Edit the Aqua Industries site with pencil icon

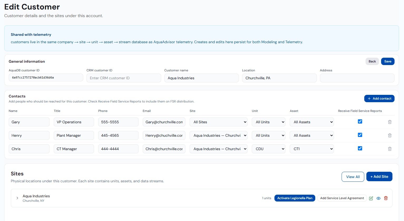371,198
